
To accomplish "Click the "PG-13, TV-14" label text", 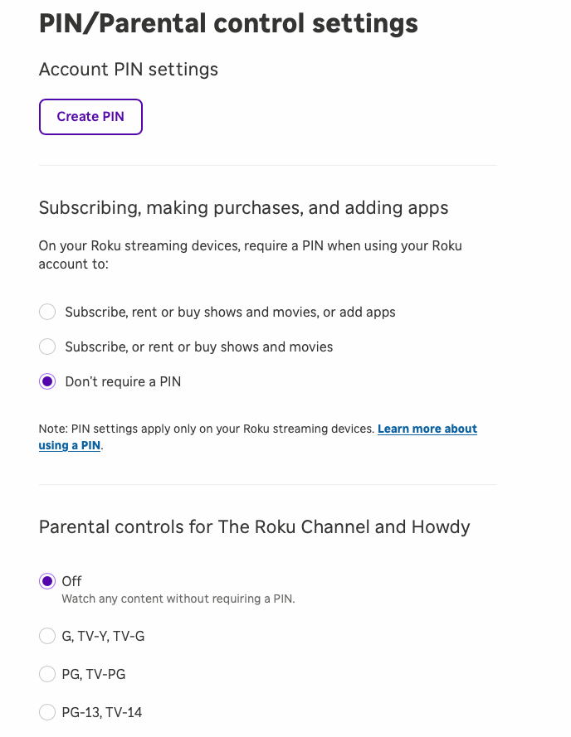I will point(102,713).
